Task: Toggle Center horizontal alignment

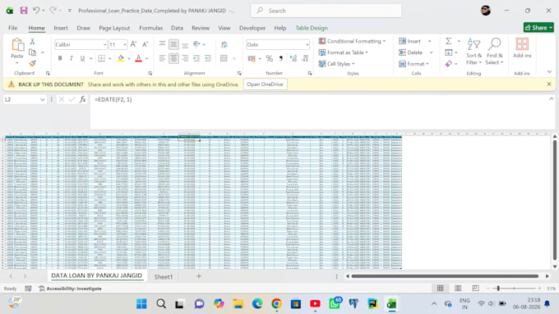Action: 173,58
